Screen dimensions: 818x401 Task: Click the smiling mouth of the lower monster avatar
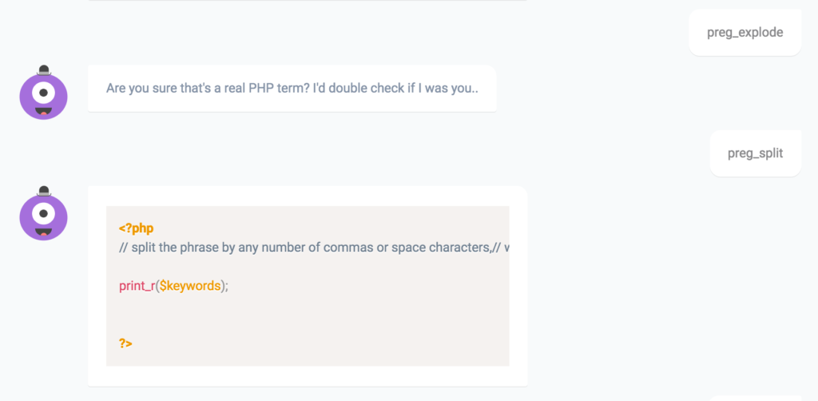[43, 232]
